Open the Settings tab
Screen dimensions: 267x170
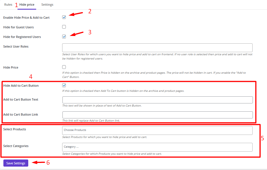(47, 5)
